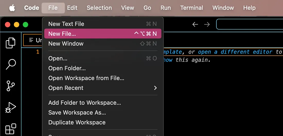Click the green full-screen window button
283x136 pixels.
tap(25, 24)
